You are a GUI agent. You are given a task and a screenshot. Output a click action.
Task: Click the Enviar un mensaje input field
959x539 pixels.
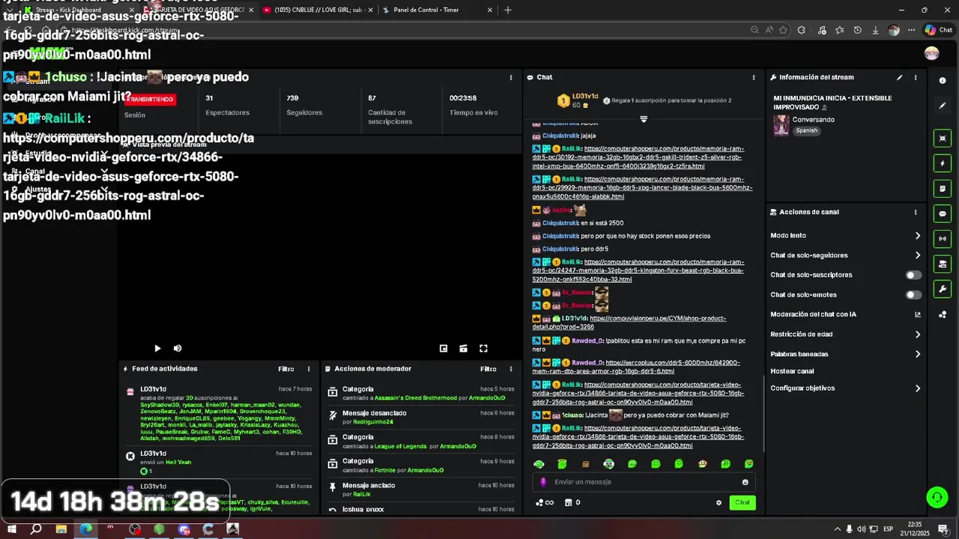(644, 482)
